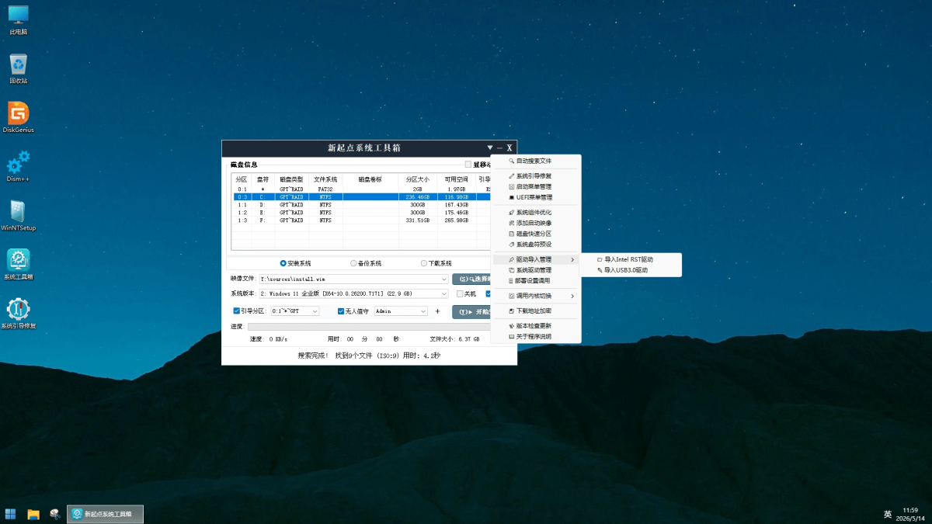Screen dimensions: 932x524
Task: Select the 0:1 FAT32 partition row
Action: pyautogui.click(x=361, y=189)
